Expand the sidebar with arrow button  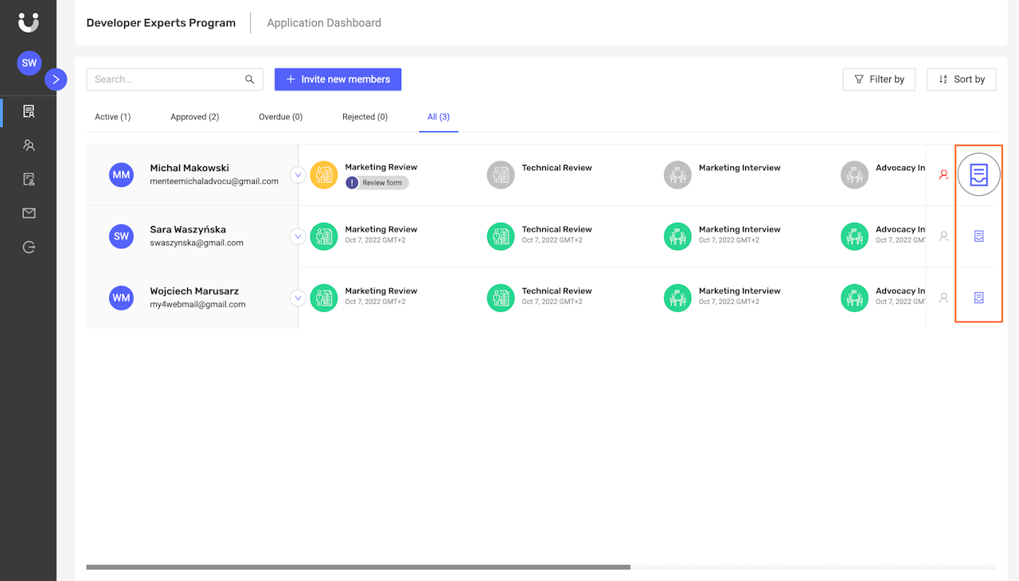56,80
